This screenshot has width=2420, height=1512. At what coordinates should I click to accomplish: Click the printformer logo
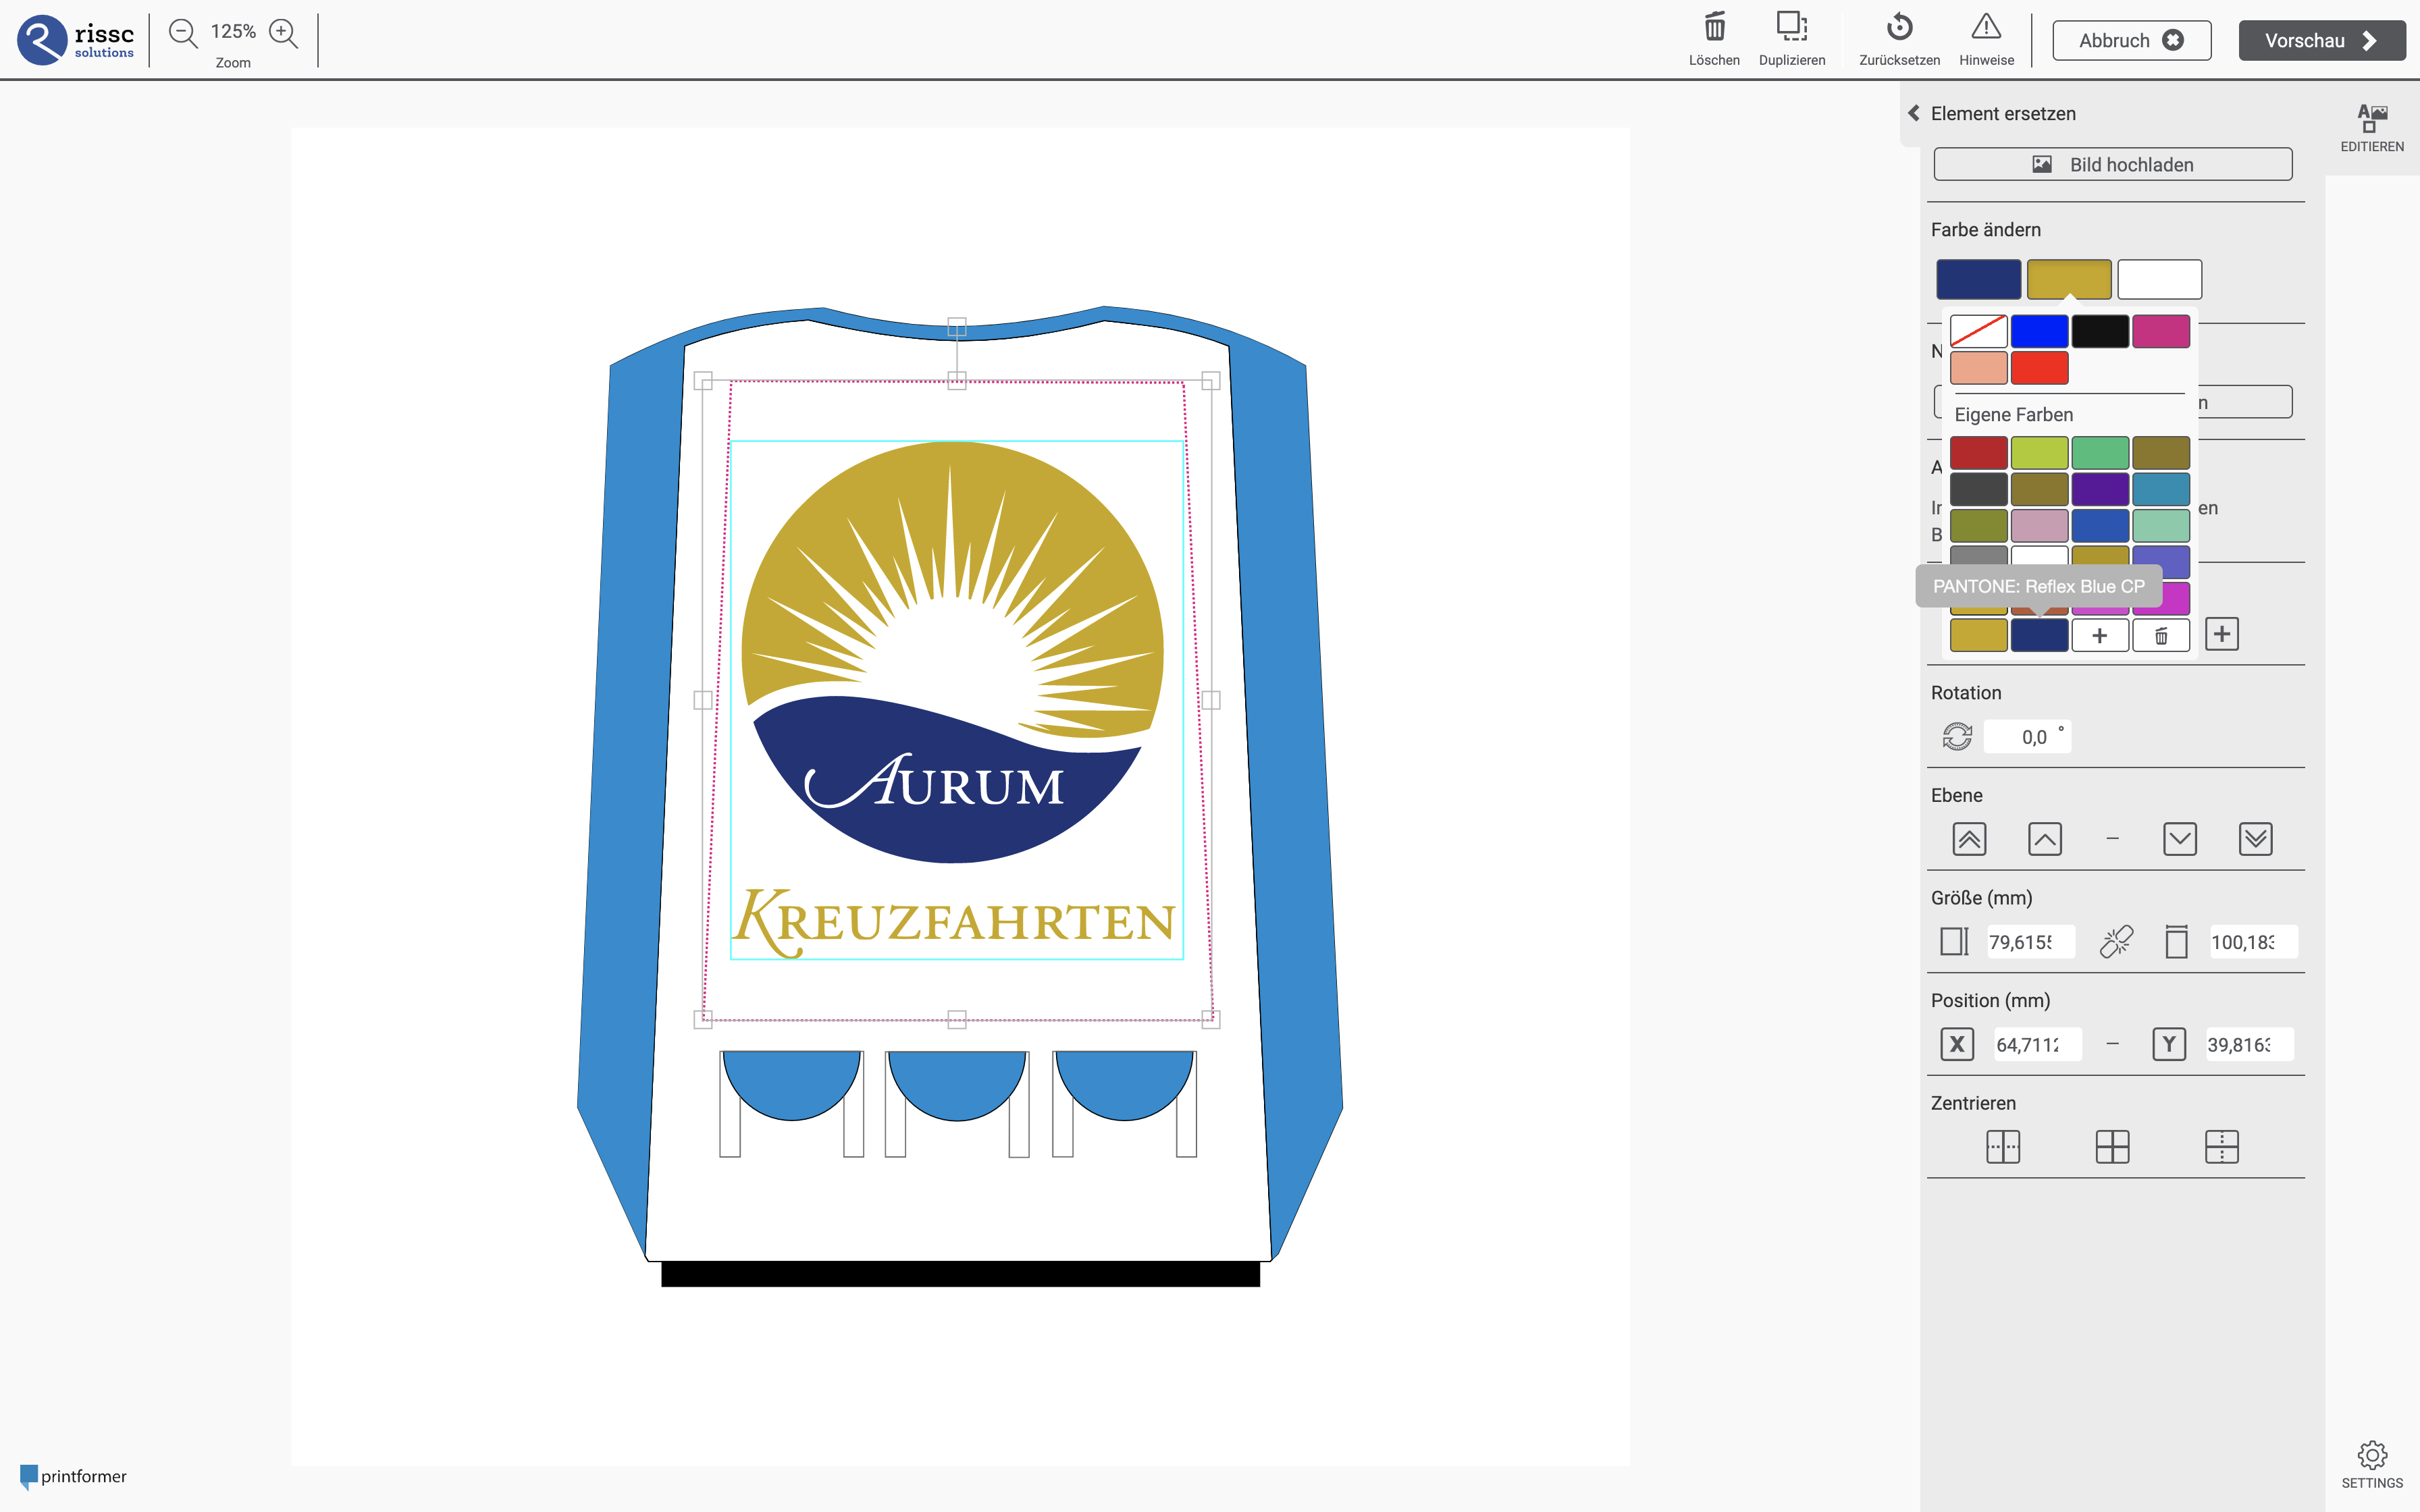pos(73,1476)
